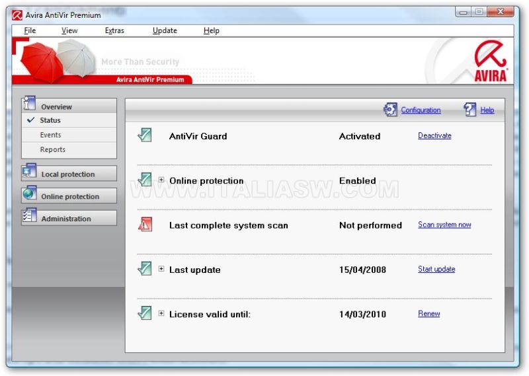Click the Help question mark icon
This screenshot has height=376, width=529.
[469, 110]
